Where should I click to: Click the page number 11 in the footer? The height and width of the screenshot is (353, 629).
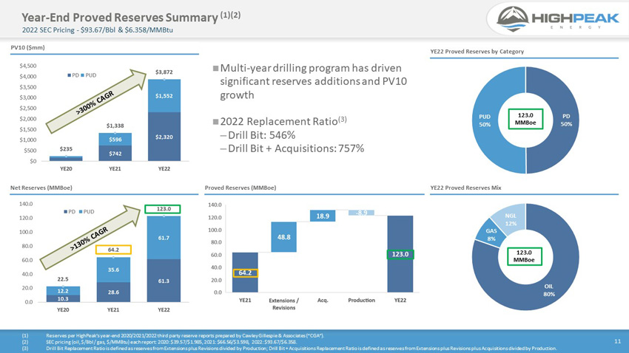click(x=617, y=341)
